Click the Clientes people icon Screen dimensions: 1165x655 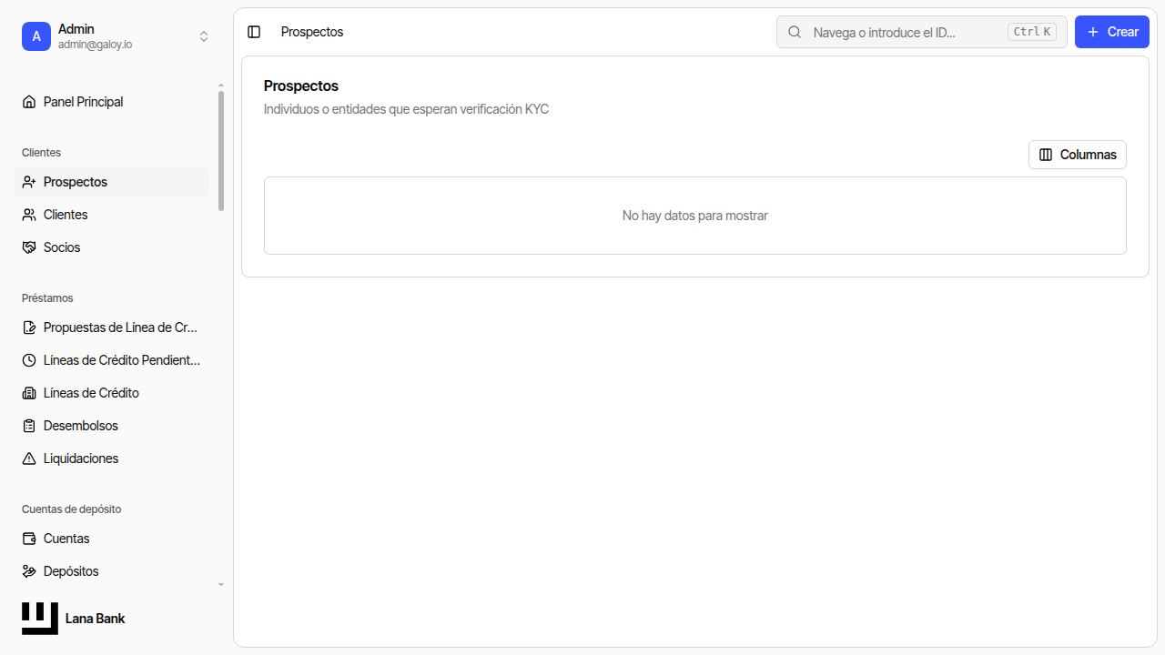(29, 215)
